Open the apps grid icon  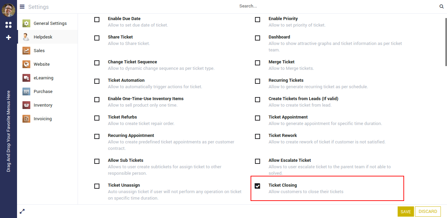pyautogui.click(x=9, y=25)
